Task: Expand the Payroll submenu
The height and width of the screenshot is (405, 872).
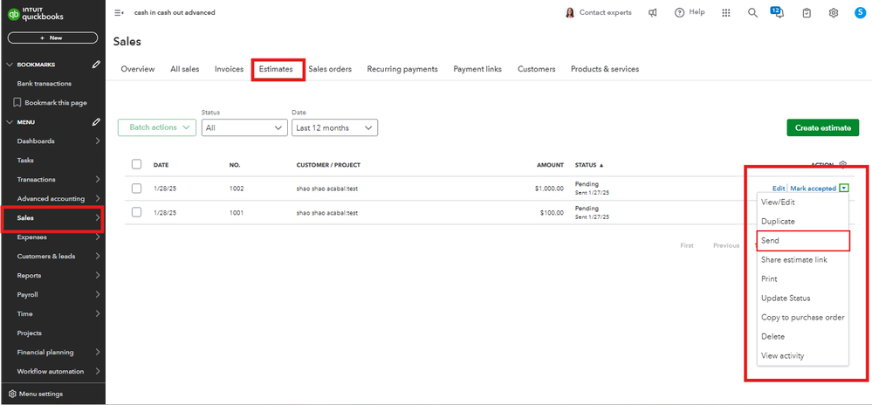Action: [97, 295]
